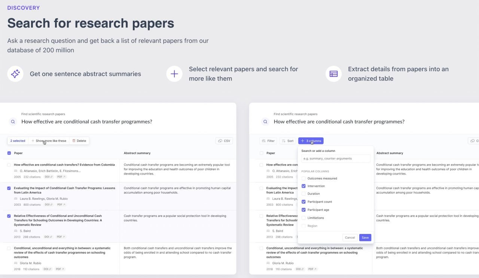This screenshot has width=479, height=278.
Task: Toggle the select-all checkbox in left panel header
Action: pos(9,153)
